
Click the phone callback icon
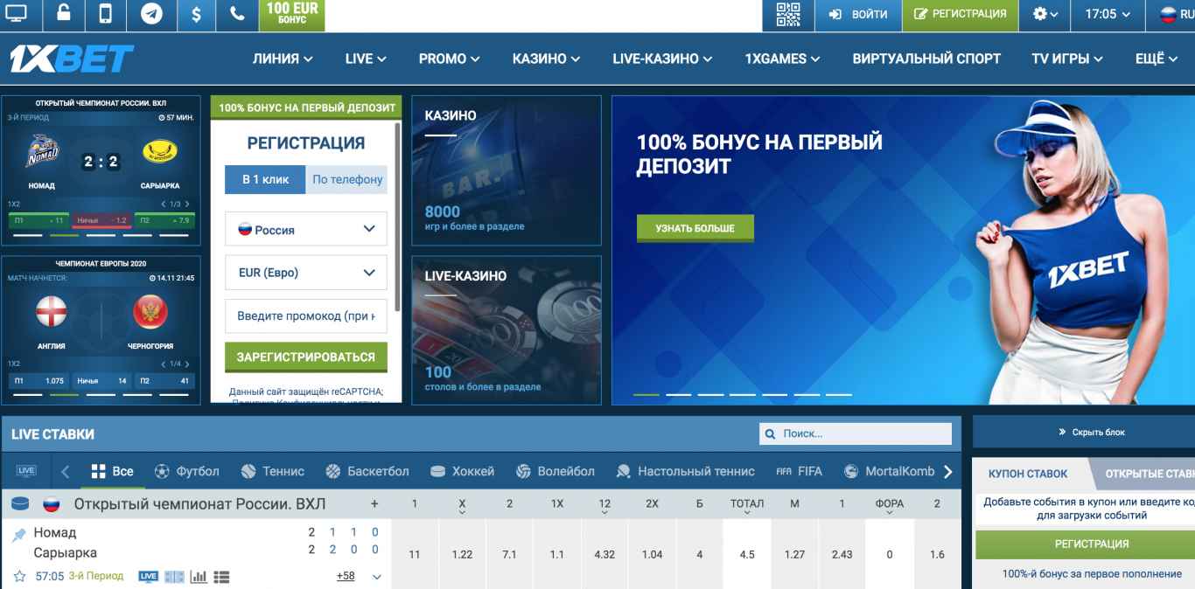tap(237, 14)
